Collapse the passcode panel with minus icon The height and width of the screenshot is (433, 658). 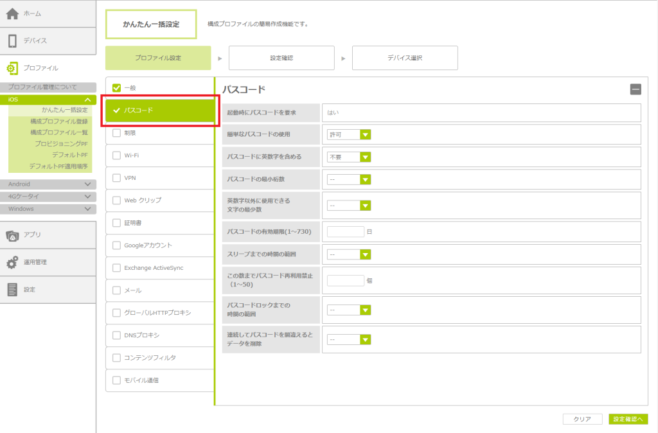pyautogui.click(x=635, y=90)
